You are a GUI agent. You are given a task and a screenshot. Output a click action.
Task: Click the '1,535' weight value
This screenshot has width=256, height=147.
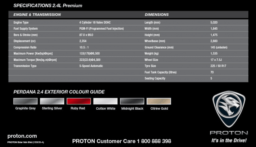pos(214,54)
